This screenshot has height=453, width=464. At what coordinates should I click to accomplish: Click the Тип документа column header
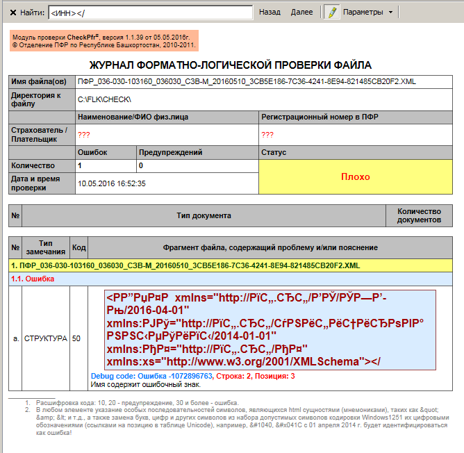tap(202, 216)
